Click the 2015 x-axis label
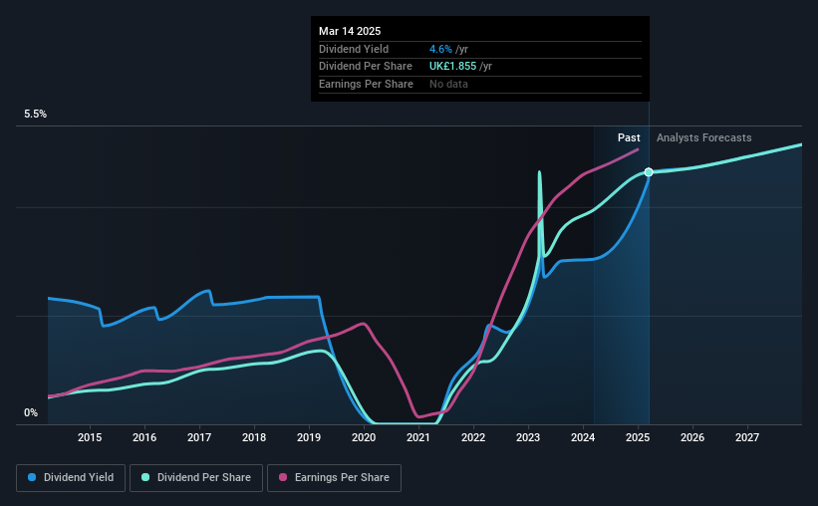The width and height of the screenshot is (818, 506). [x=90, y=437]
